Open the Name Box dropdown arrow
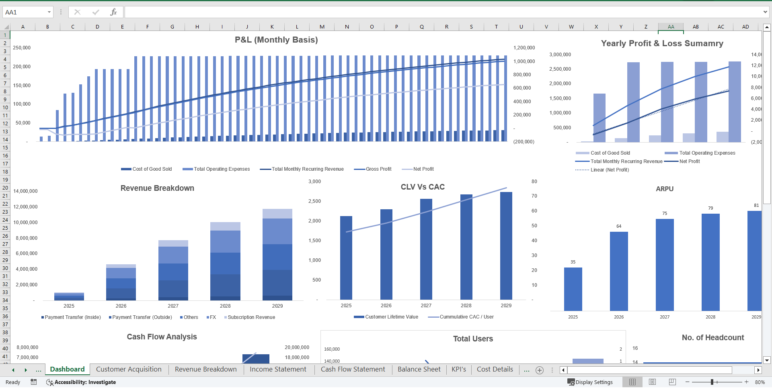 (x=49, y=12)
